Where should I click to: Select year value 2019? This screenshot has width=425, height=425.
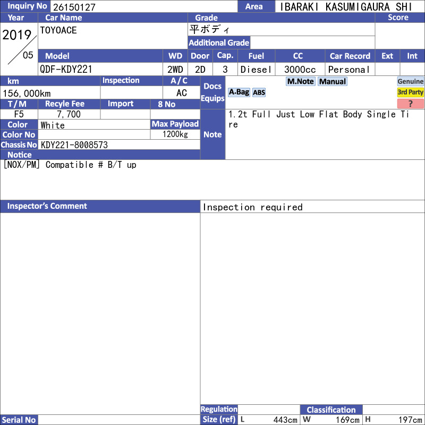point(17,35)
